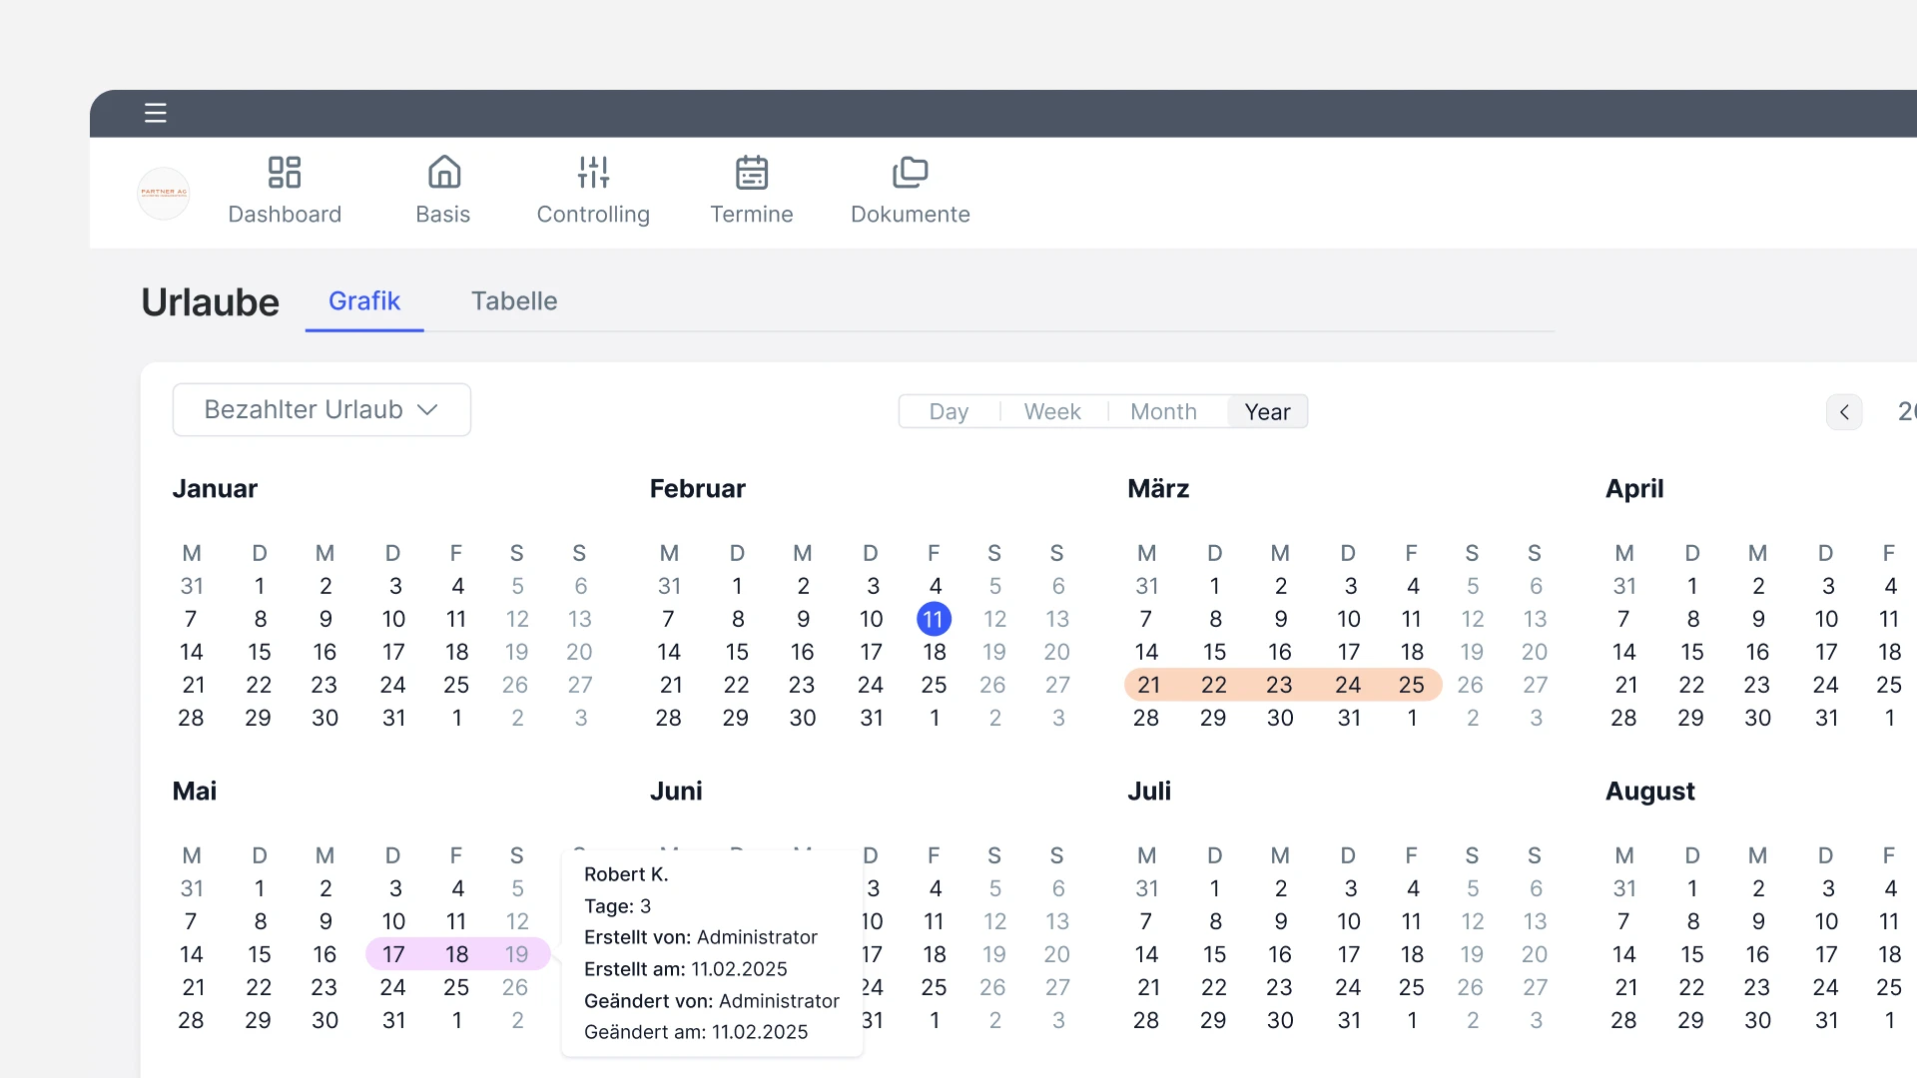This screenshot has height=1078, width=1917.
Task: Switch calendar view to Week
Action: (x=1052, y=411)
